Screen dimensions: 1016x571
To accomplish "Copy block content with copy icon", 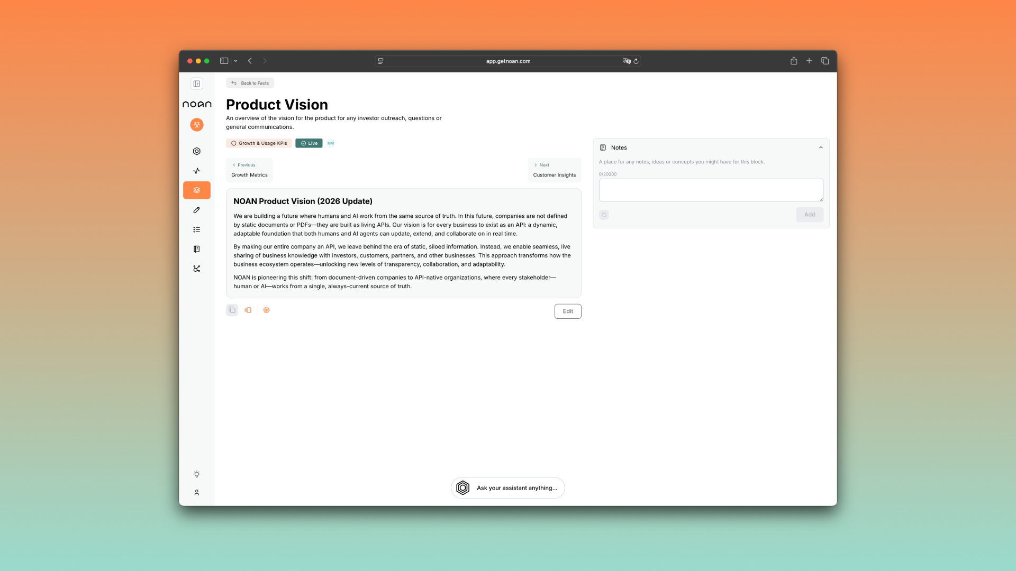I will [232, 310].
